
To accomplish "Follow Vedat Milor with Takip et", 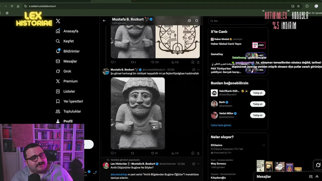I will [x=258, y=115].
